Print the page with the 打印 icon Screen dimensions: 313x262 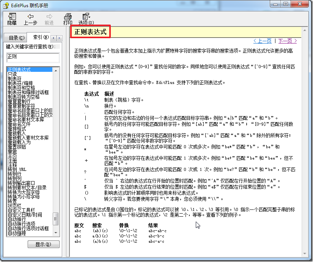[68, 19]
